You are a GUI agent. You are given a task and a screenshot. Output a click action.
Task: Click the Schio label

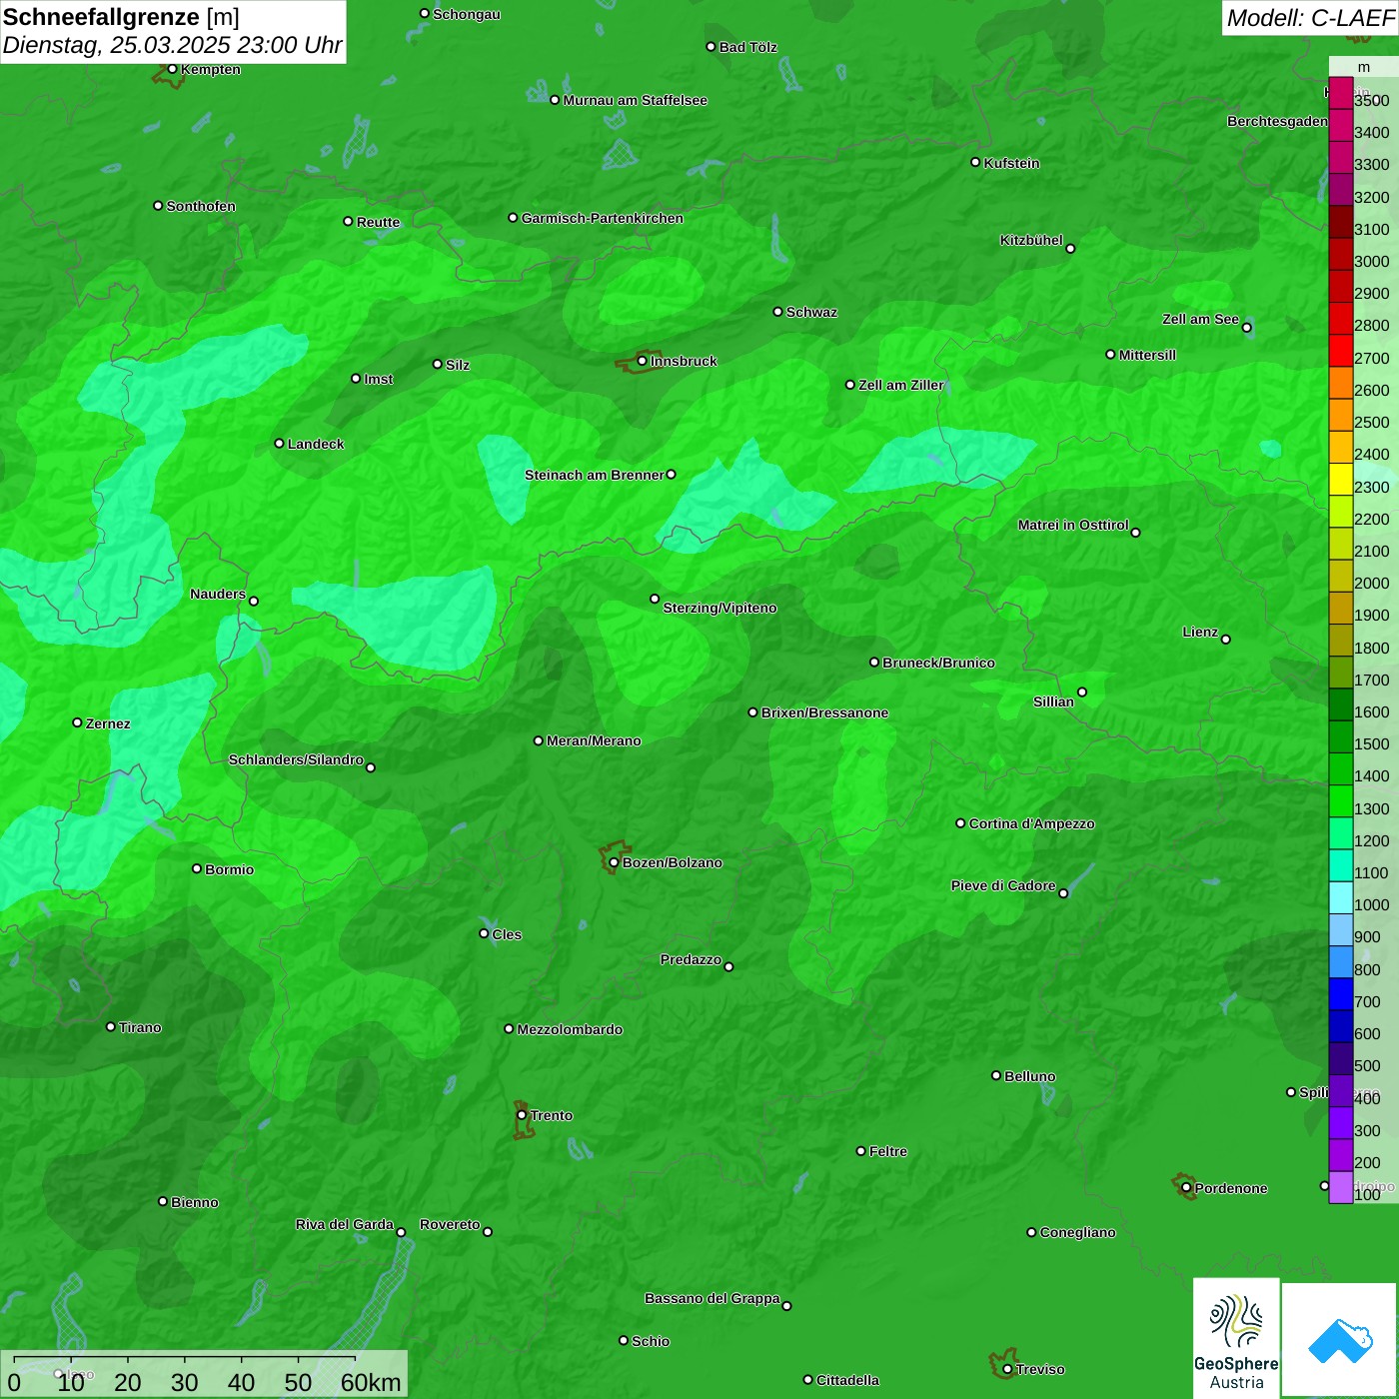(651, 1341)
